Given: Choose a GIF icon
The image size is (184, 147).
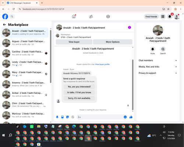Looking at the screenshot, I should pos(73,117).
